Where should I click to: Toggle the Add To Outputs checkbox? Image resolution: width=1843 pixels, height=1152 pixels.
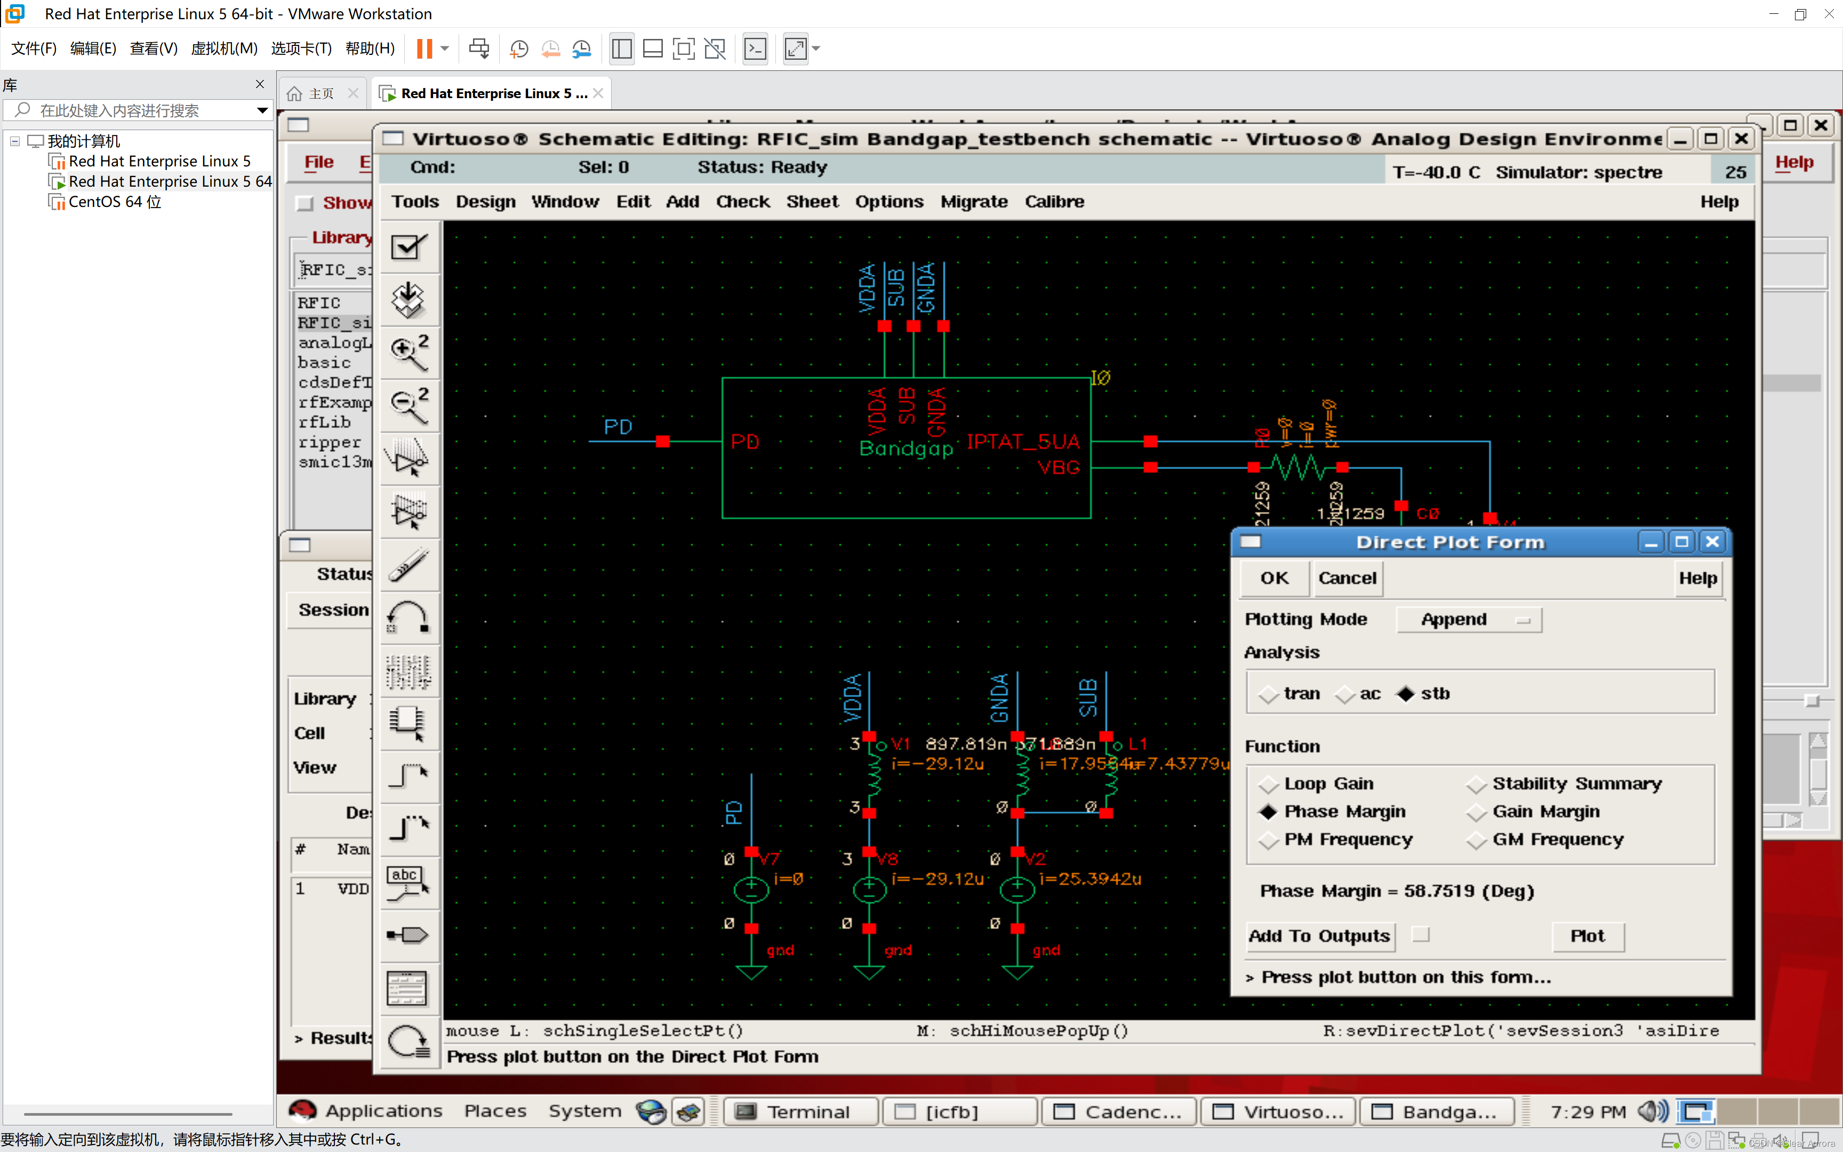[1420, 935]
